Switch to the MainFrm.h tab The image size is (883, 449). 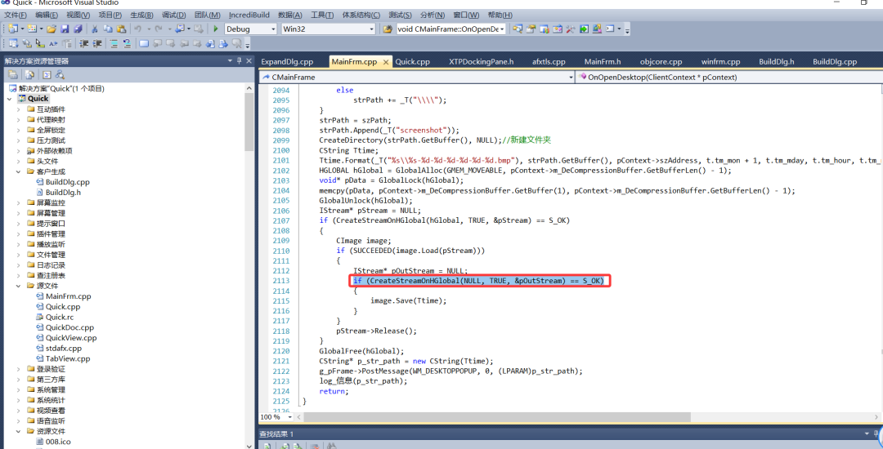[x=602, y=61]
